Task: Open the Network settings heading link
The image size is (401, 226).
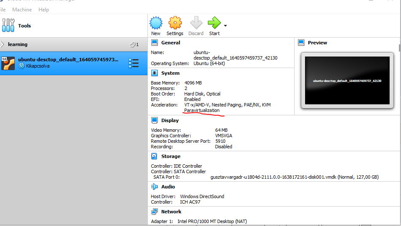Action: tap(171, 212)
